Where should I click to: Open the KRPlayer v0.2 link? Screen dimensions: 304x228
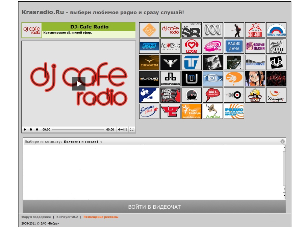[67, 217]
